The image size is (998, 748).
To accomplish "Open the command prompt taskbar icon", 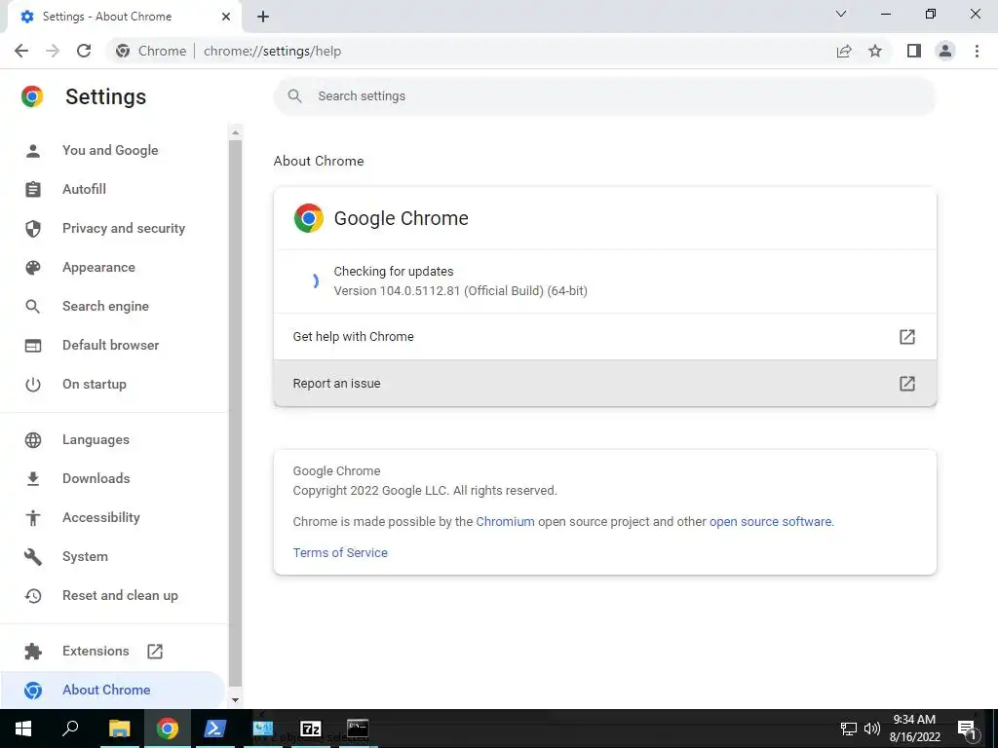I will pos(358,729).
